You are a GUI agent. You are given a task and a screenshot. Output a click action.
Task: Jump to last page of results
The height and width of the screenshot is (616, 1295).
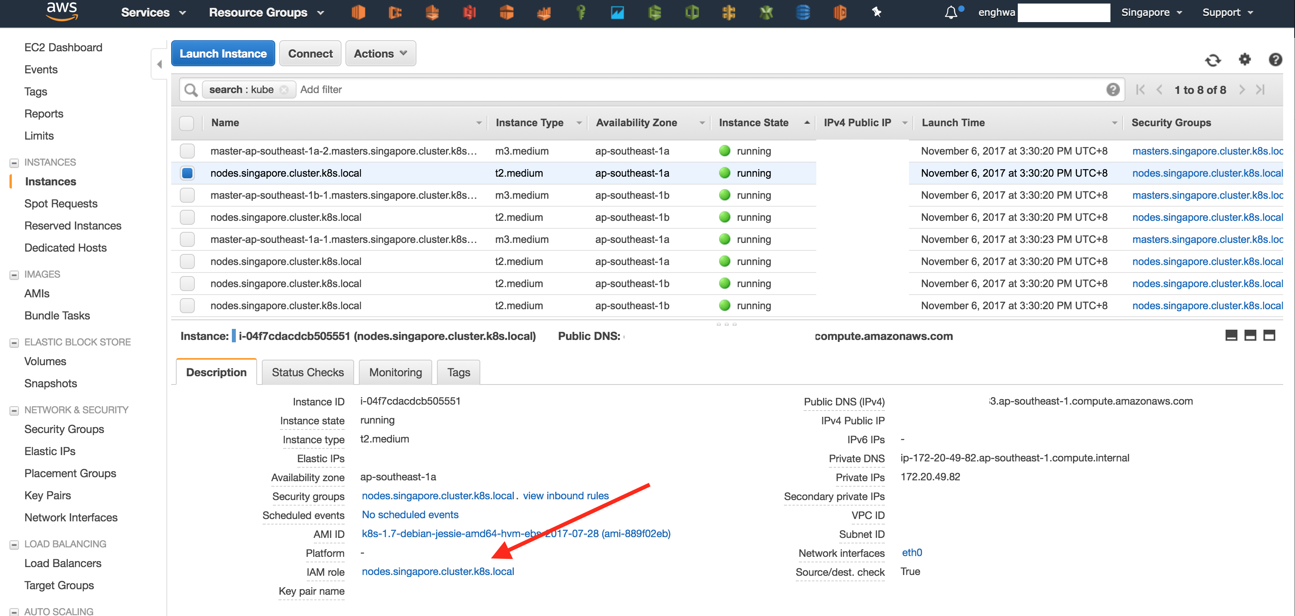click(x=1260, y=90)
